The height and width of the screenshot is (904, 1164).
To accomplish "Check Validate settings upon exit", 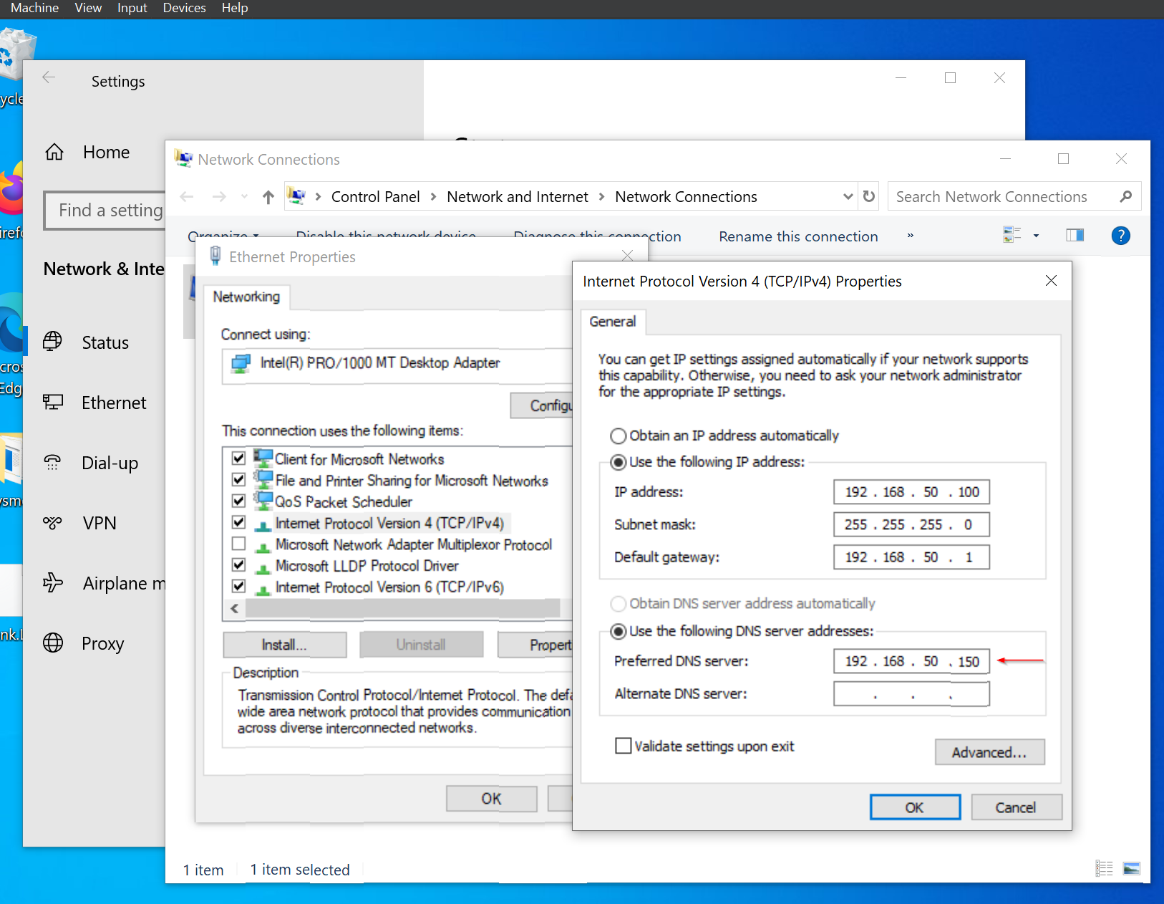I will click(624, 746).
